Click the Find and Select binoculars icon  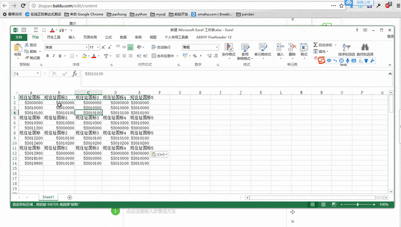(x=365, y=47)
